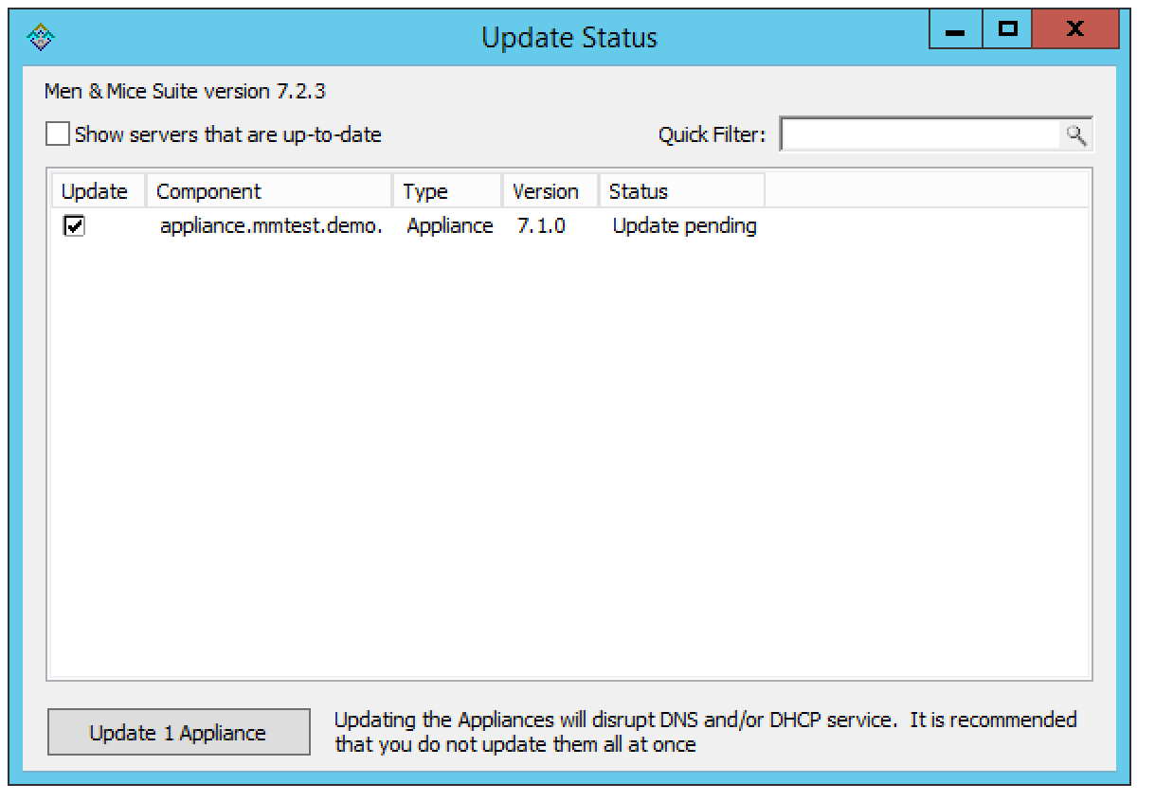Click the Men & Mice app icon in title bar

click(x=41, y=37)
